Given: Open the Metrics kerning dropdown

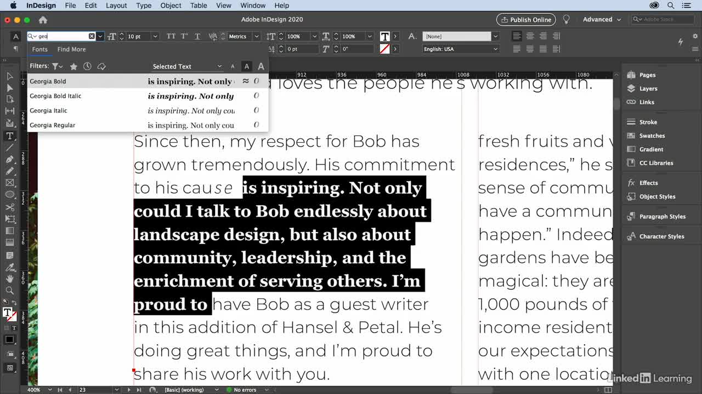Looking at the screenshot, I should point(256,36).
